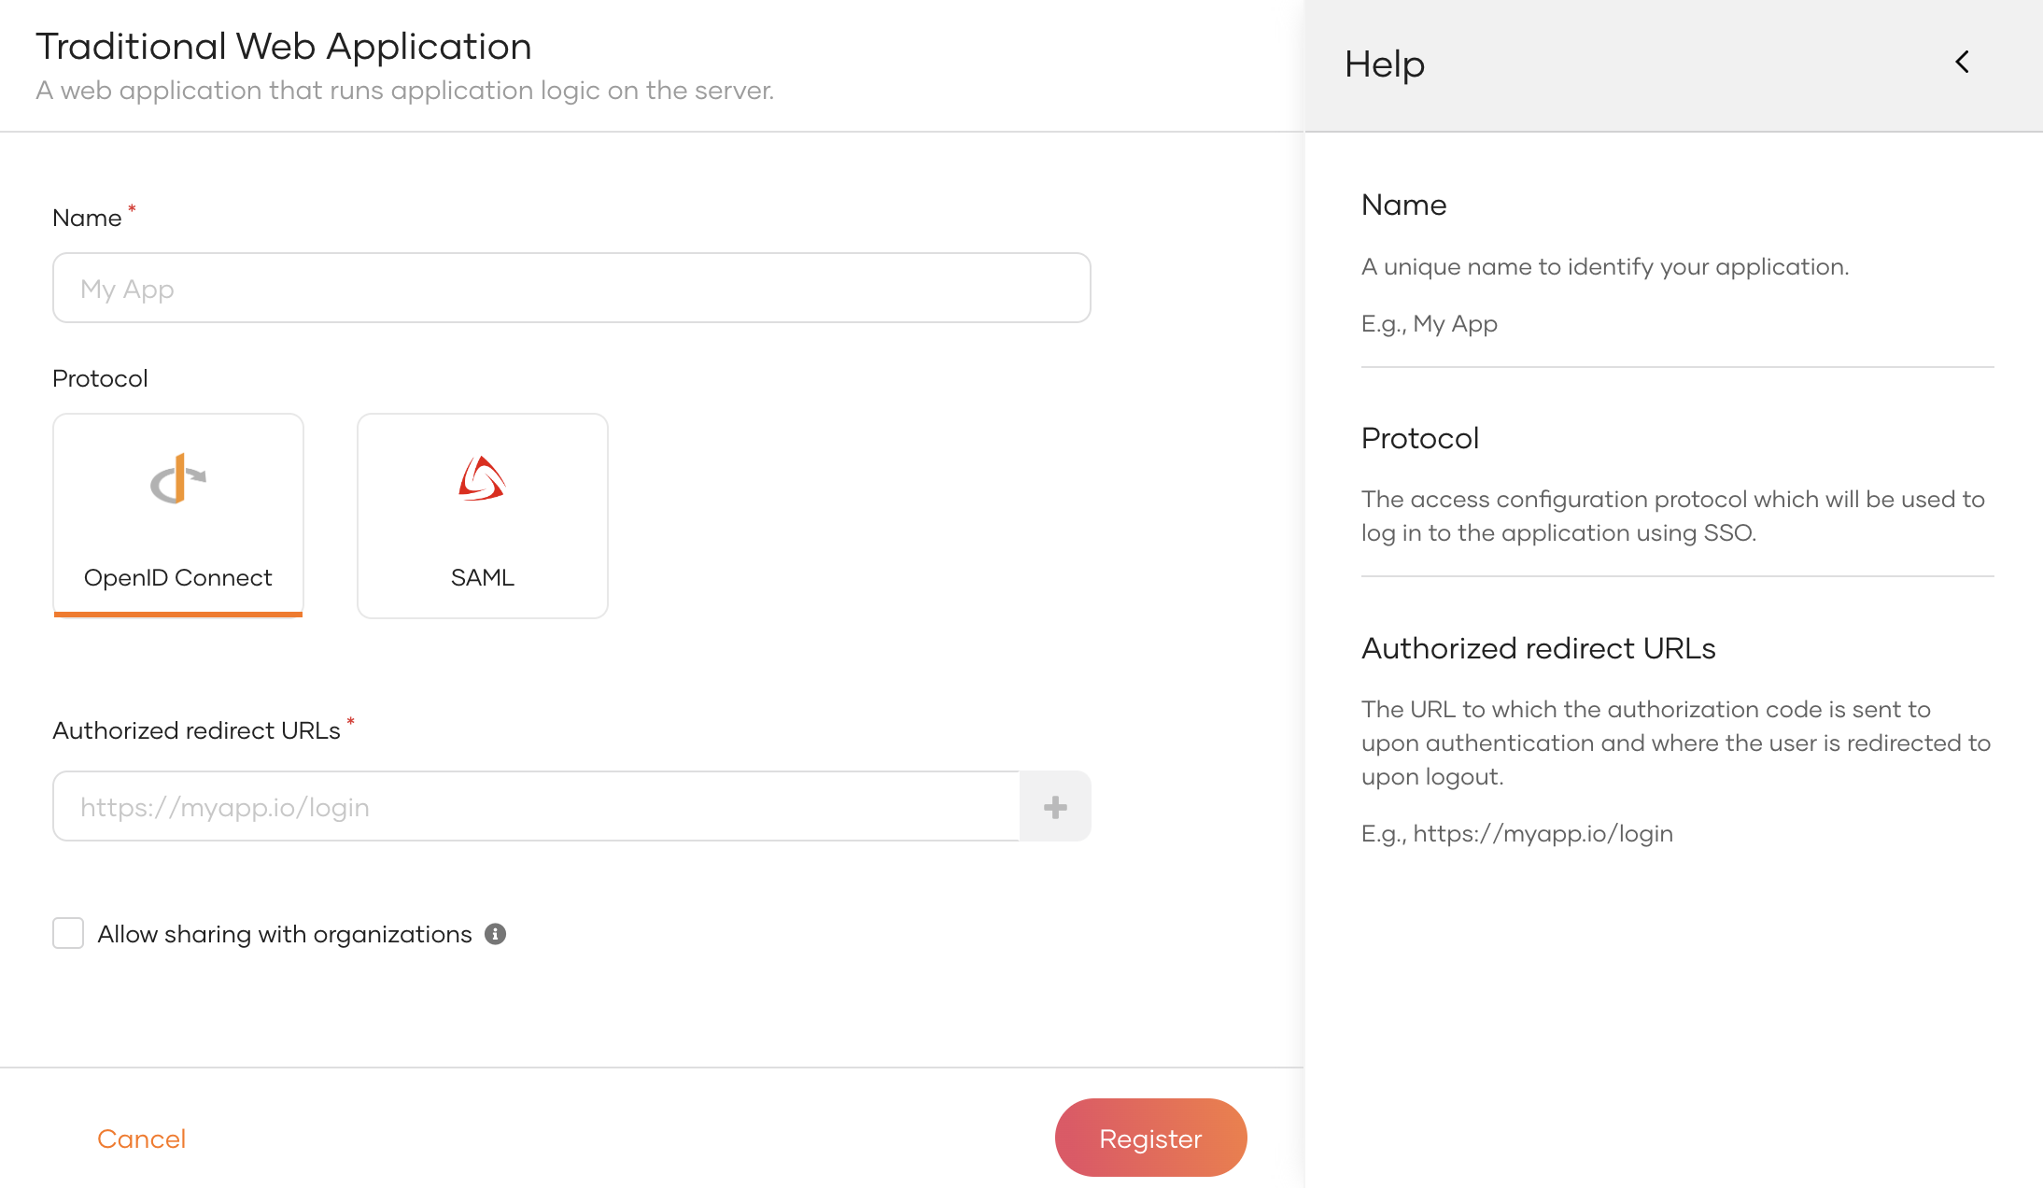This screenshot has width=2043, height=1188.
Task: Select the 'E.g., My App' help text
Action: pyautogui.click(x=1430, y=324)
